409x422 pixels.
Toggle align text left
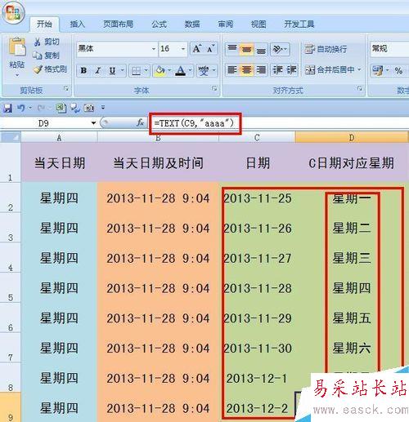232,70
